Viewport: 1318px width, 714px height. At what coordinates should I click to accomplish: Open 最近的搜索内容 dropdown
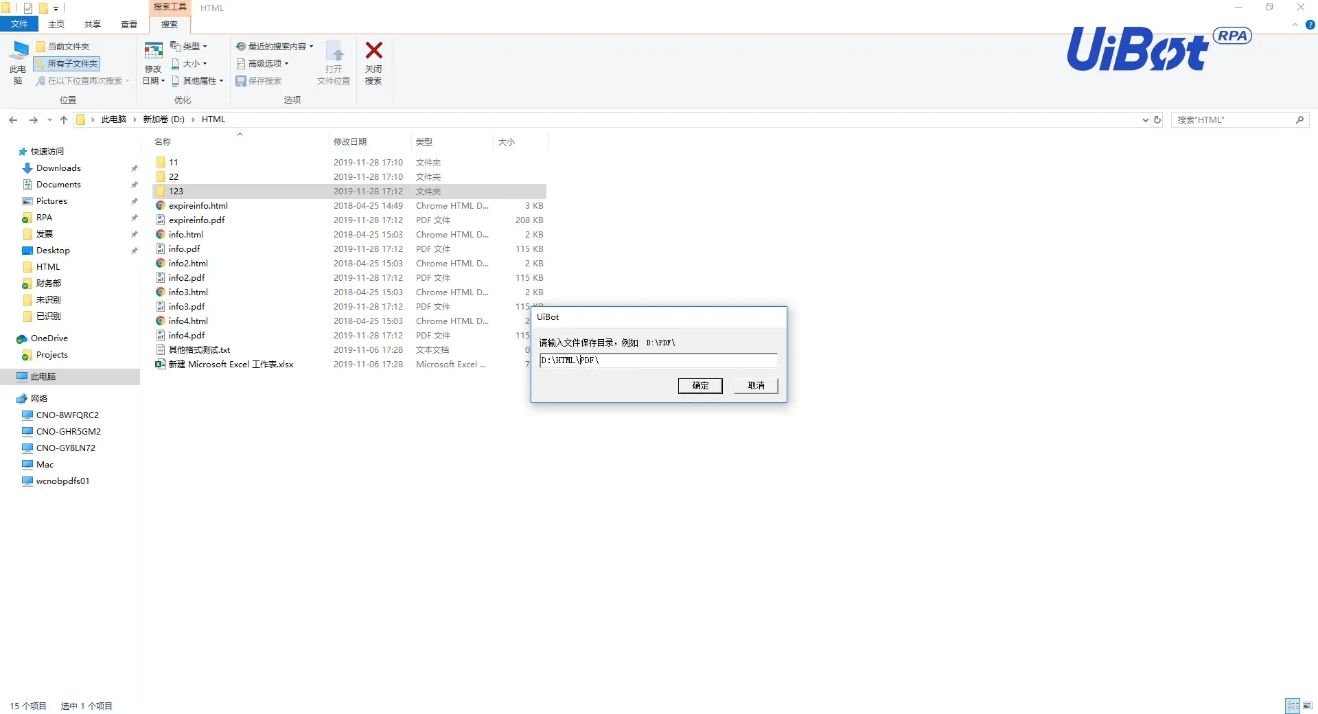pyautogui.click(x=275, y=46)
